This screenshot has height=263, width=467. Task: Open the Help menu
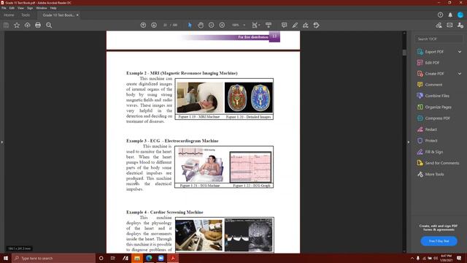[x=53, y=8]
